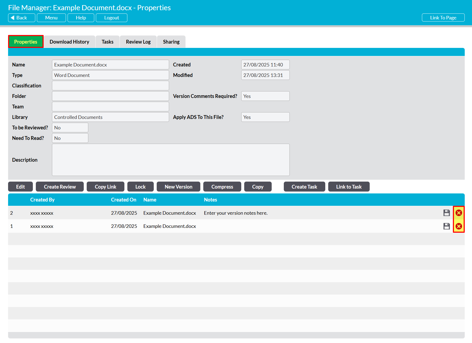Screen dimensions: 472x343
Task: Copy the file link with Copy Link
Action: pos(105,187)
